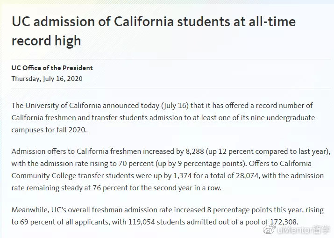This screenshot has width=334, height=238.
Task: Click the date 'Thursday, July 16, 2020'
Action: tap(47, 79)
